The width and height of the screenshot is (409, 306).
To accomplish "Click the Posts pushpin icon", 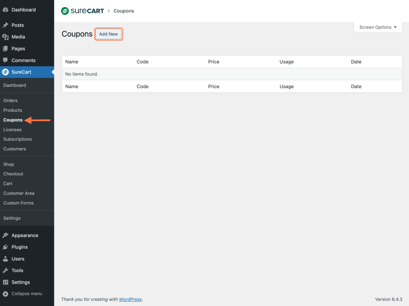I will (6, 25).
